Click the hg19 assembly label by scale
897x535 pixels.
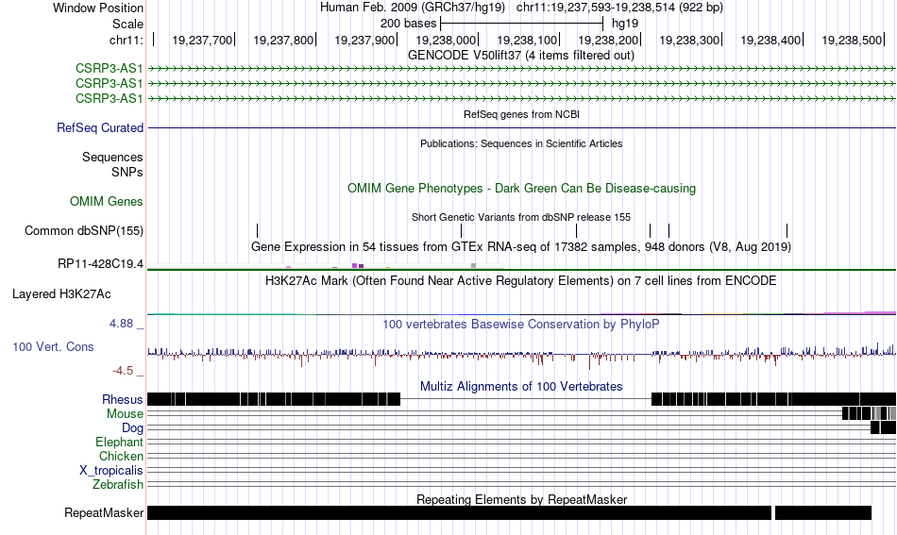[x=625, y=24]
